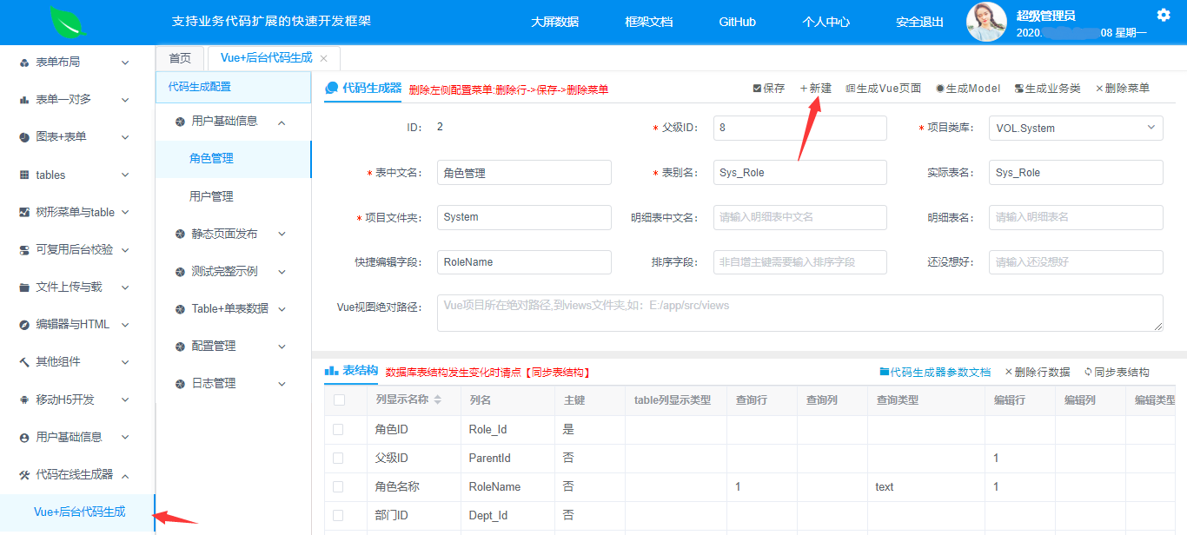
Task: Click 生成业务类 button
Action: [1047, 88]
